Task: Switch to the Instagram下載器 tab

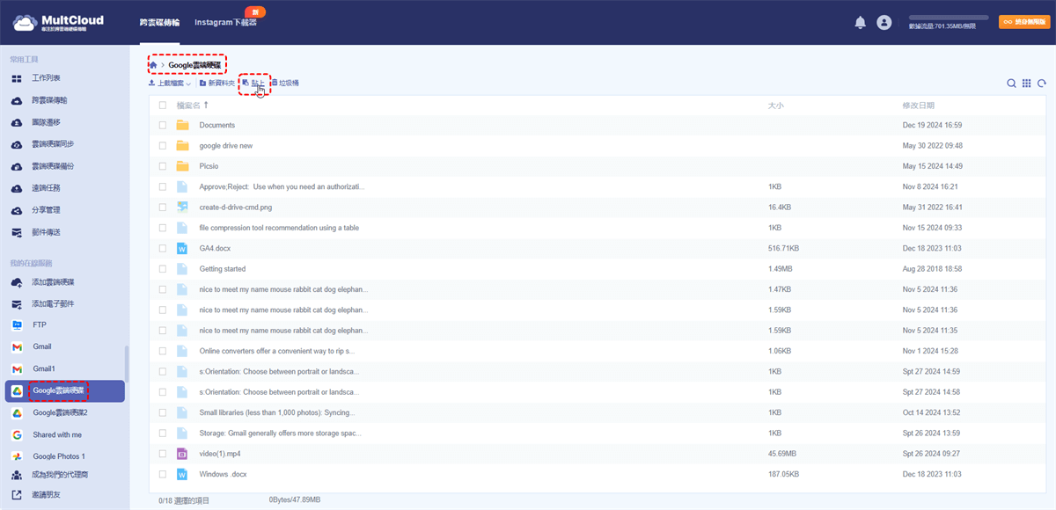Action: 225,22
